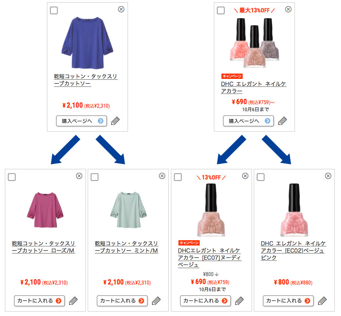Open DHC エレガント ネイルケアカラー [EC07] link

coord(209,257)
